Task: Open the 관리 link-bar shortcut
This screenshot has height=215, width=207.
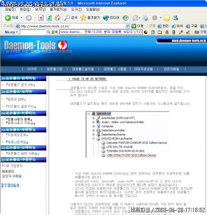Action: tap(163, 26)
